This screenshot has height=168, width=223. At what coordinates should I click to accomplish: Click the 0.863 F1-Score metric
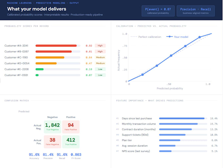click(76, 156)
